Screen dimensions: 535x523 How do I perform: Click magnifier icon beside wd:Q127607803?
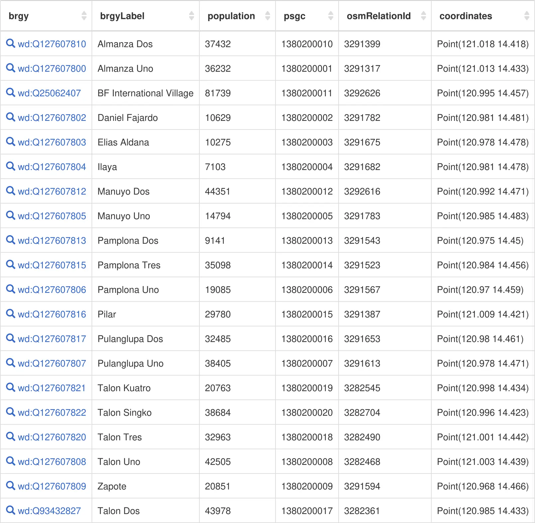[11, 141]
